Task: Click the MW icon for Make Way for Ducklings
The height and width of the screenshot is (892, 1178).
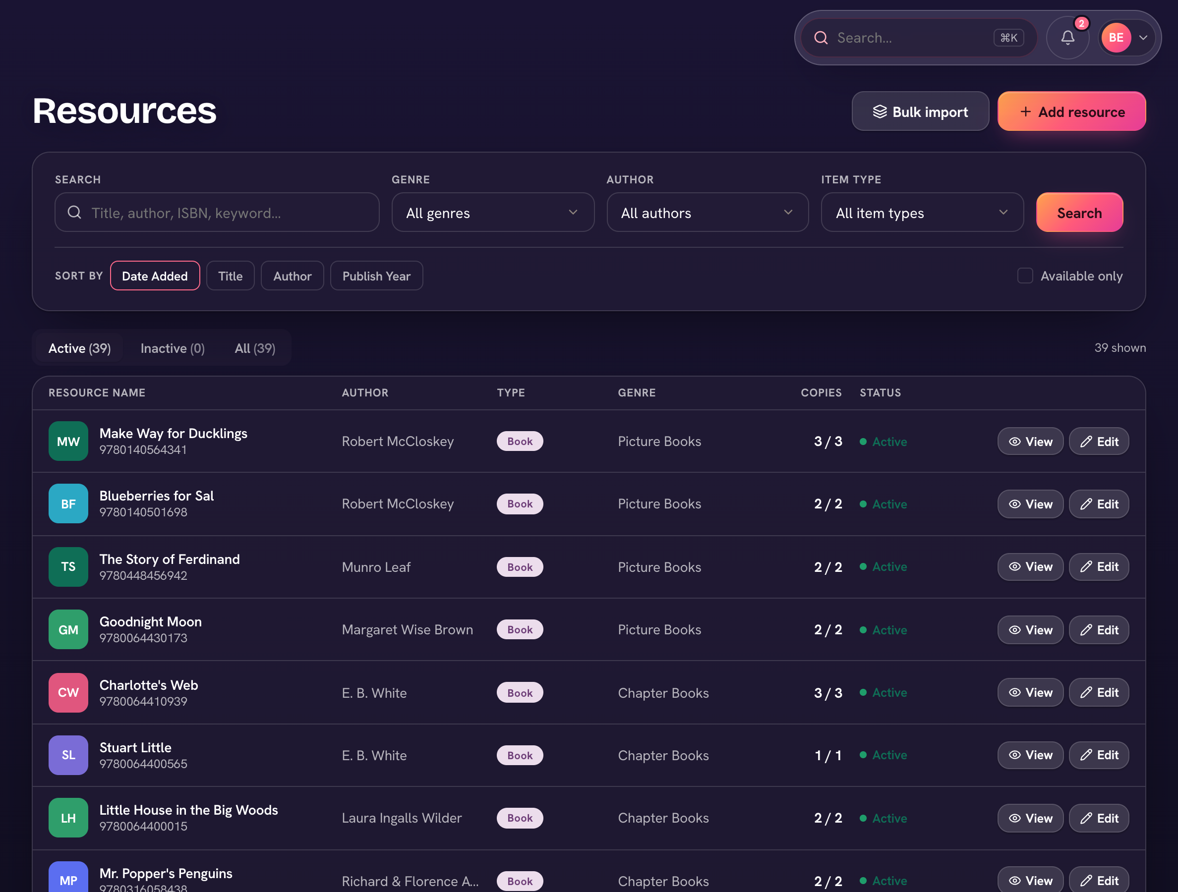Action: pos(68,441)
